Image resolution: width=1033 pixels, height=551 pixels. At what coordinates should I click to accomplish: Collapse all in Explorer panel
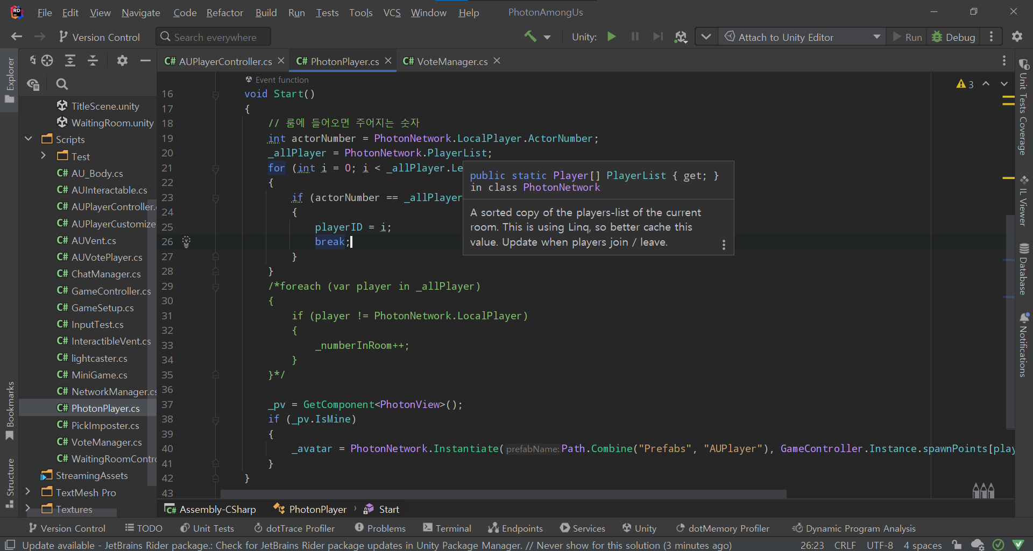tap(93, 61)
